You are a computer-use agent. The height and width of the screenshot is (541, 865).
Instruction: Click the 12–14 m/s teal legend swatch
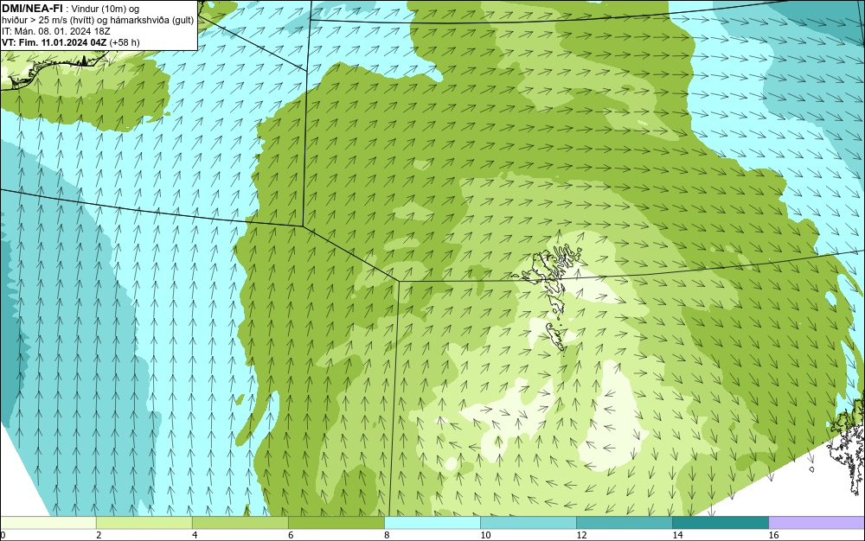(625, 522)
